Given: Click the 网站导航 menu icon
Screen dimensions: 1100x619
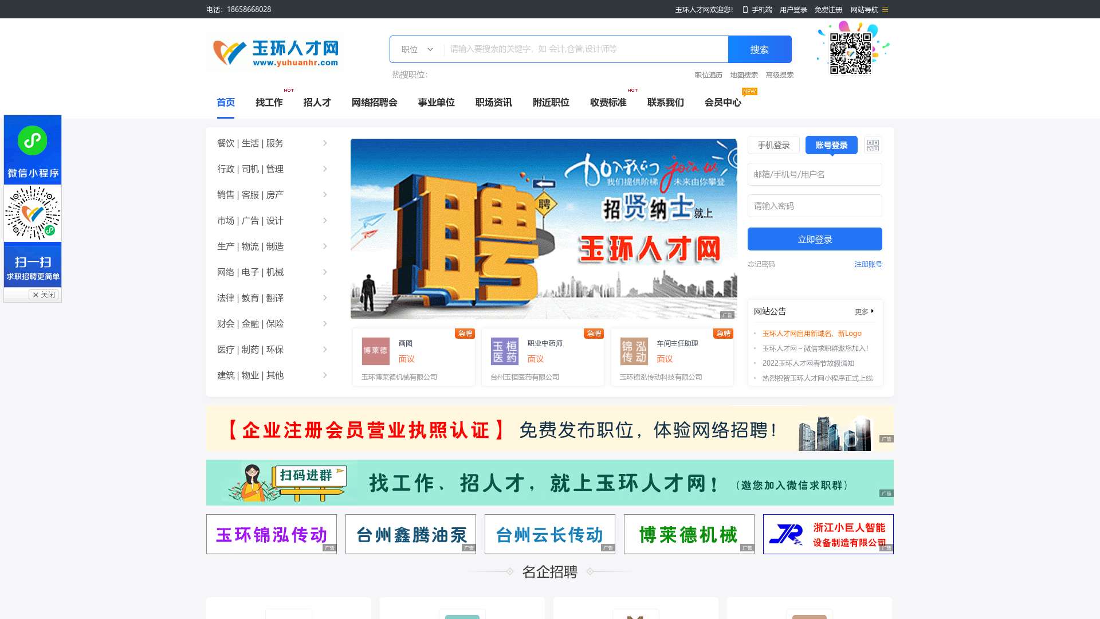Looking at the screenshot, I should (885, 10).
